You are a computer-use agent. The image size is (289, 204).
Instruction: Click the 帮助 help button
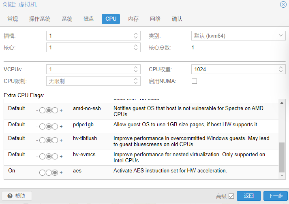tap(17, 196)
